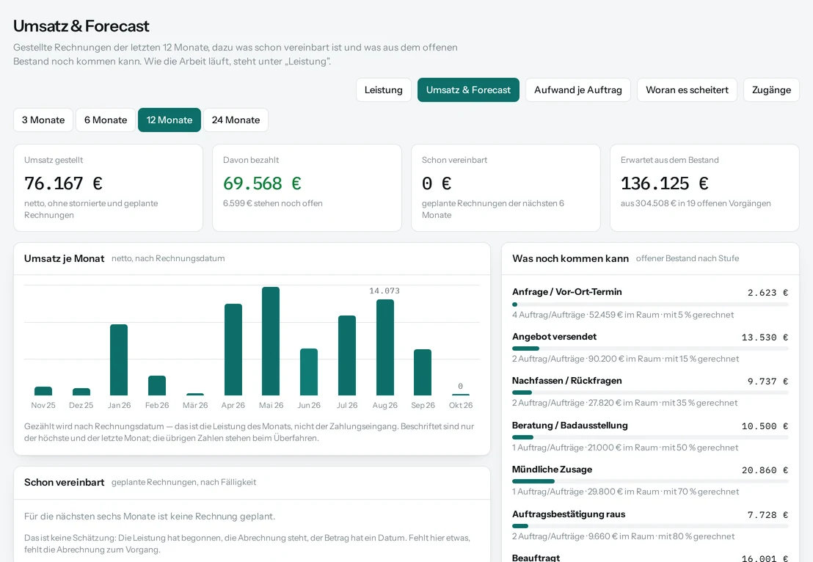Switch to the Aufwand je Auftrag tab

[578, 90]
